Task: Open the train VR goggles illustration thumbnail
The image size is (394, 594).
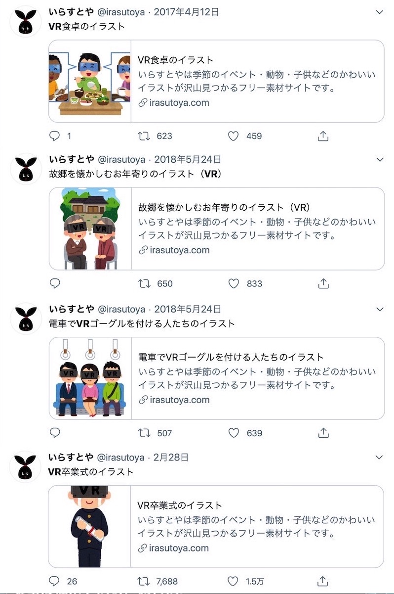Action: click(x=90, y=378)
